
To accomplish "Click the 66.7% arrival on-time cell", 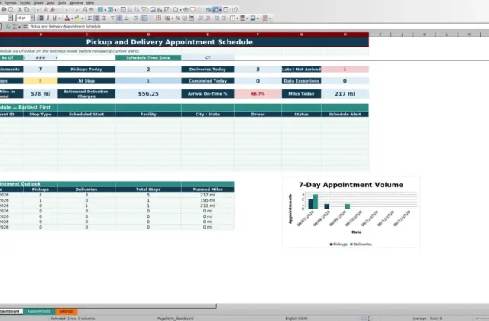I will [x=257, y=93].
